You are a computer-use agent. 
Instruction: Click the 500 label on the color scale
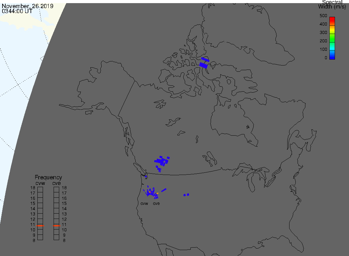tap(323, 16)
